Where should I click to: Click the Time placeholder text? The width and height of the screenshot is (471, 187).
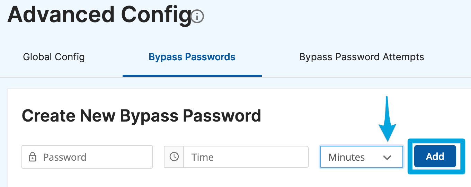203,157
